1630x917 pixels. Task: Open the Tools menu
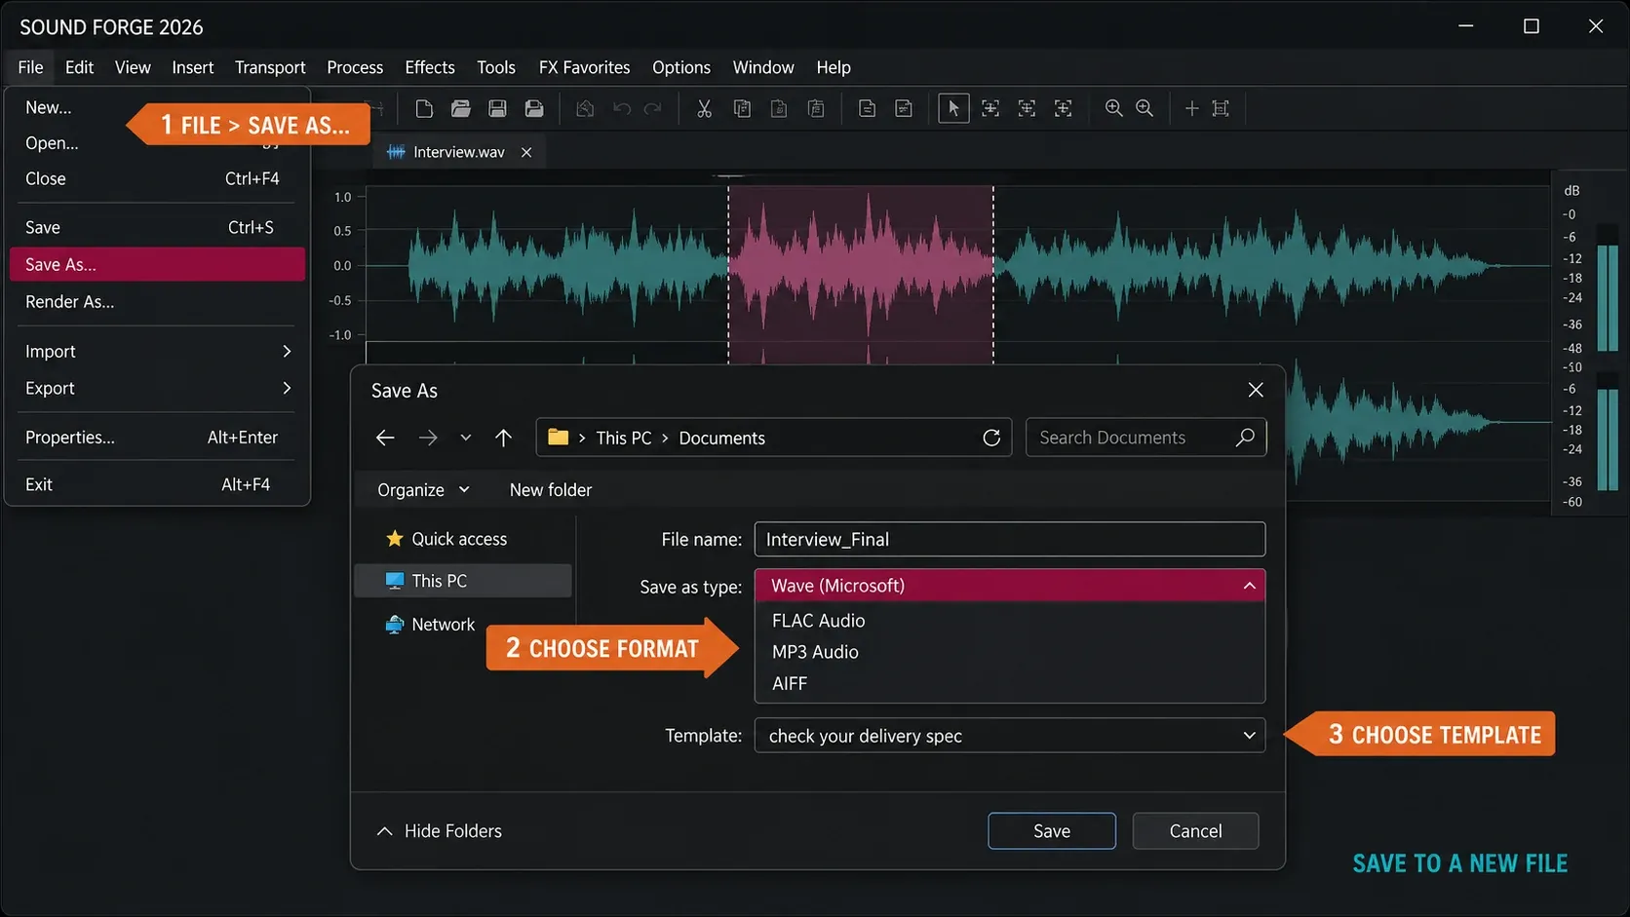[496, 67]
